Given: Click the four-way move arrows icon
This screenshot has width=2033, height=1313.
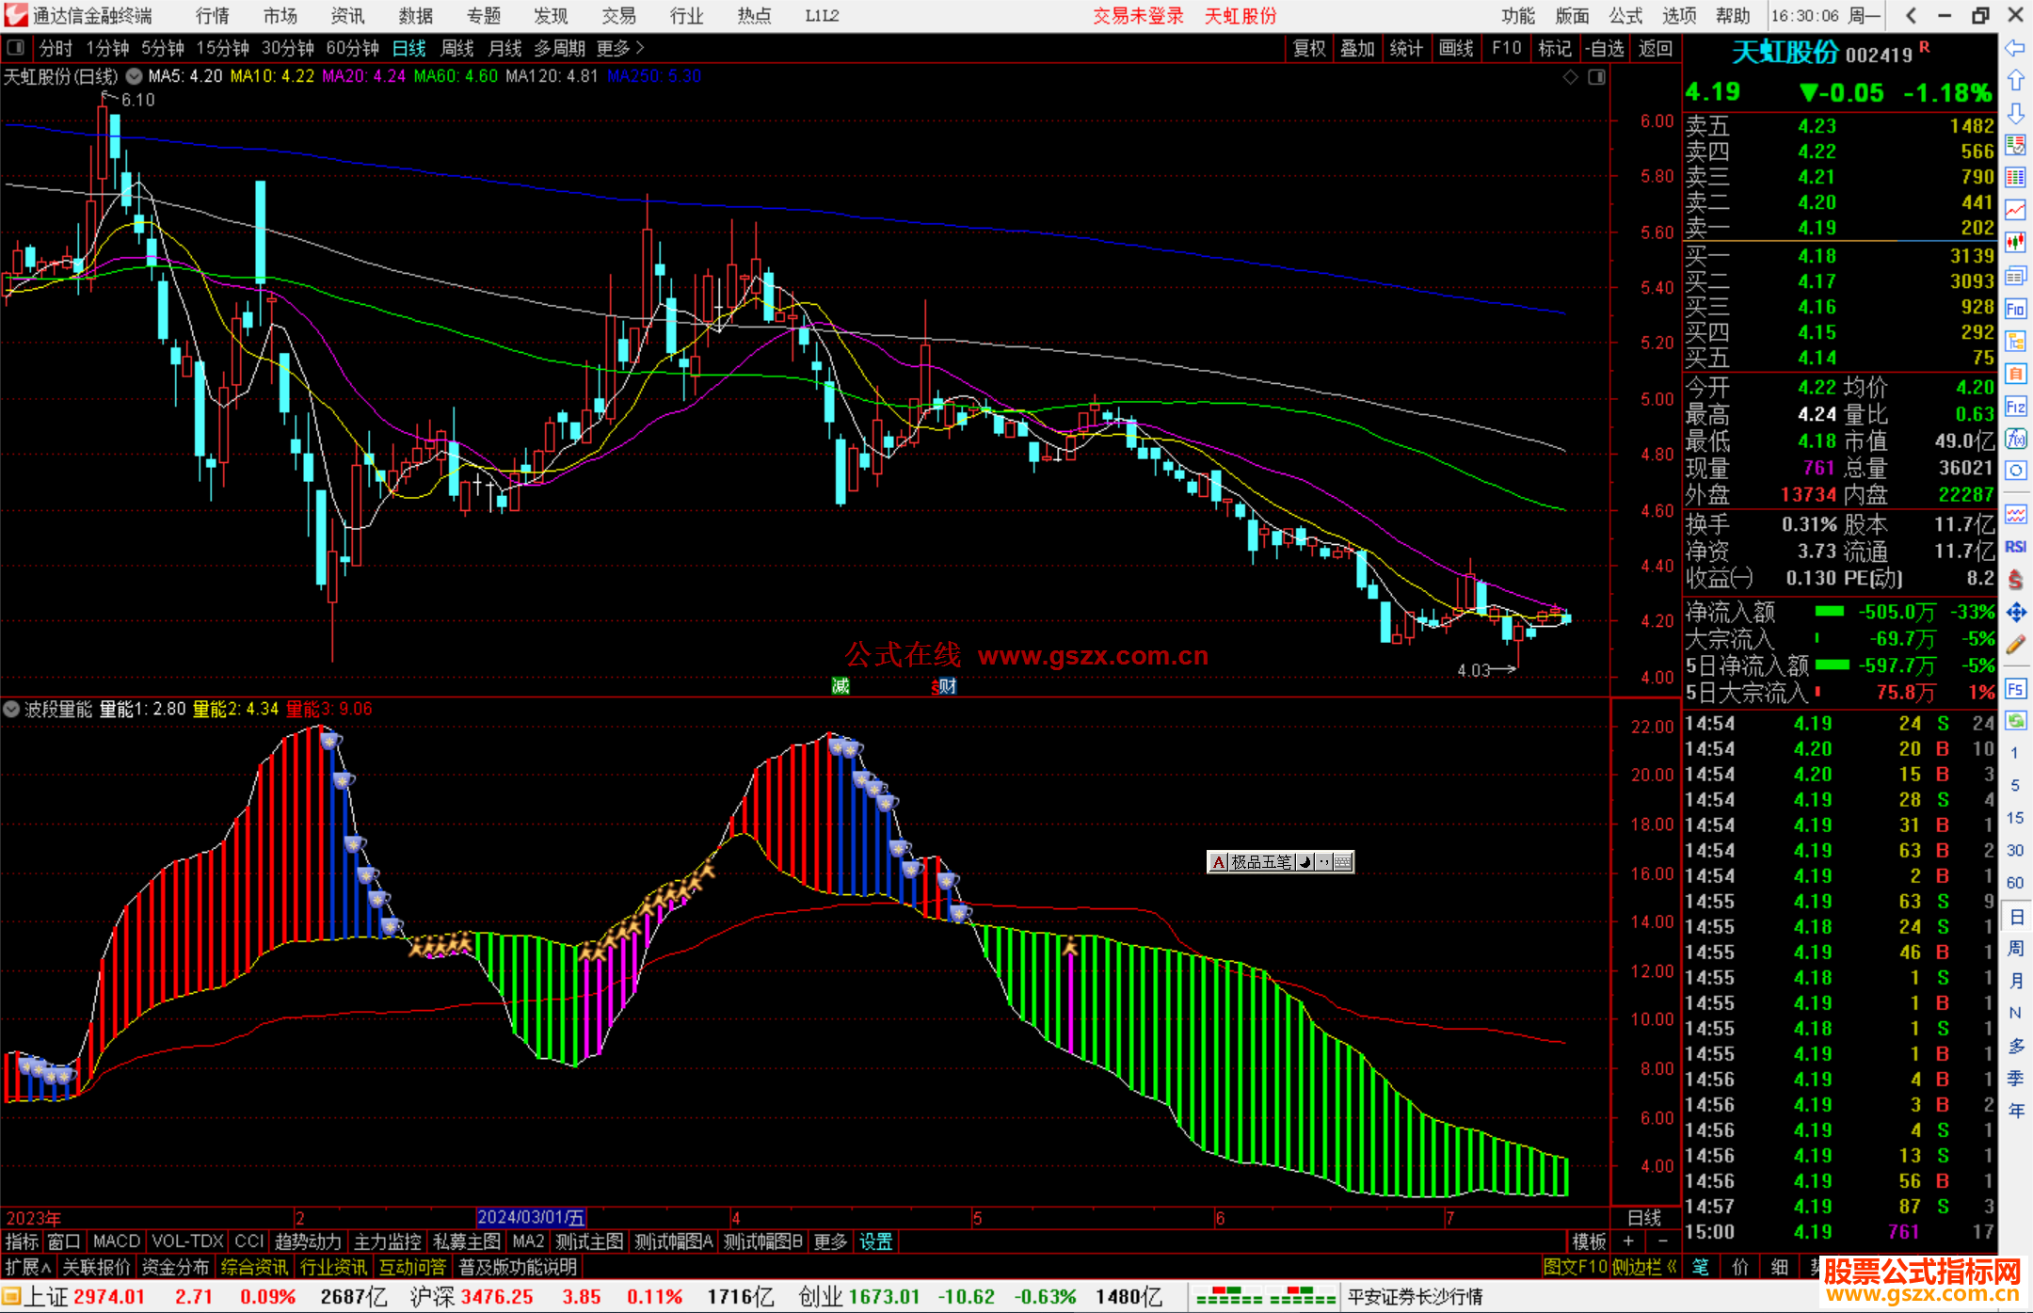Looking at the screenshot, I should click(x=2015, y=613).
